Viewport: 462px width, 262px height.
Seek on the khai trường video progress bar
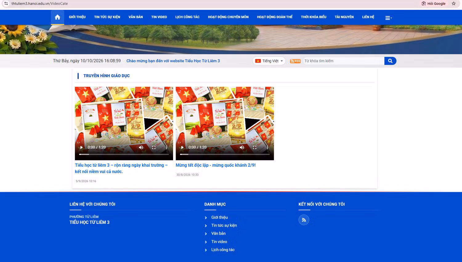coord(124,154)
